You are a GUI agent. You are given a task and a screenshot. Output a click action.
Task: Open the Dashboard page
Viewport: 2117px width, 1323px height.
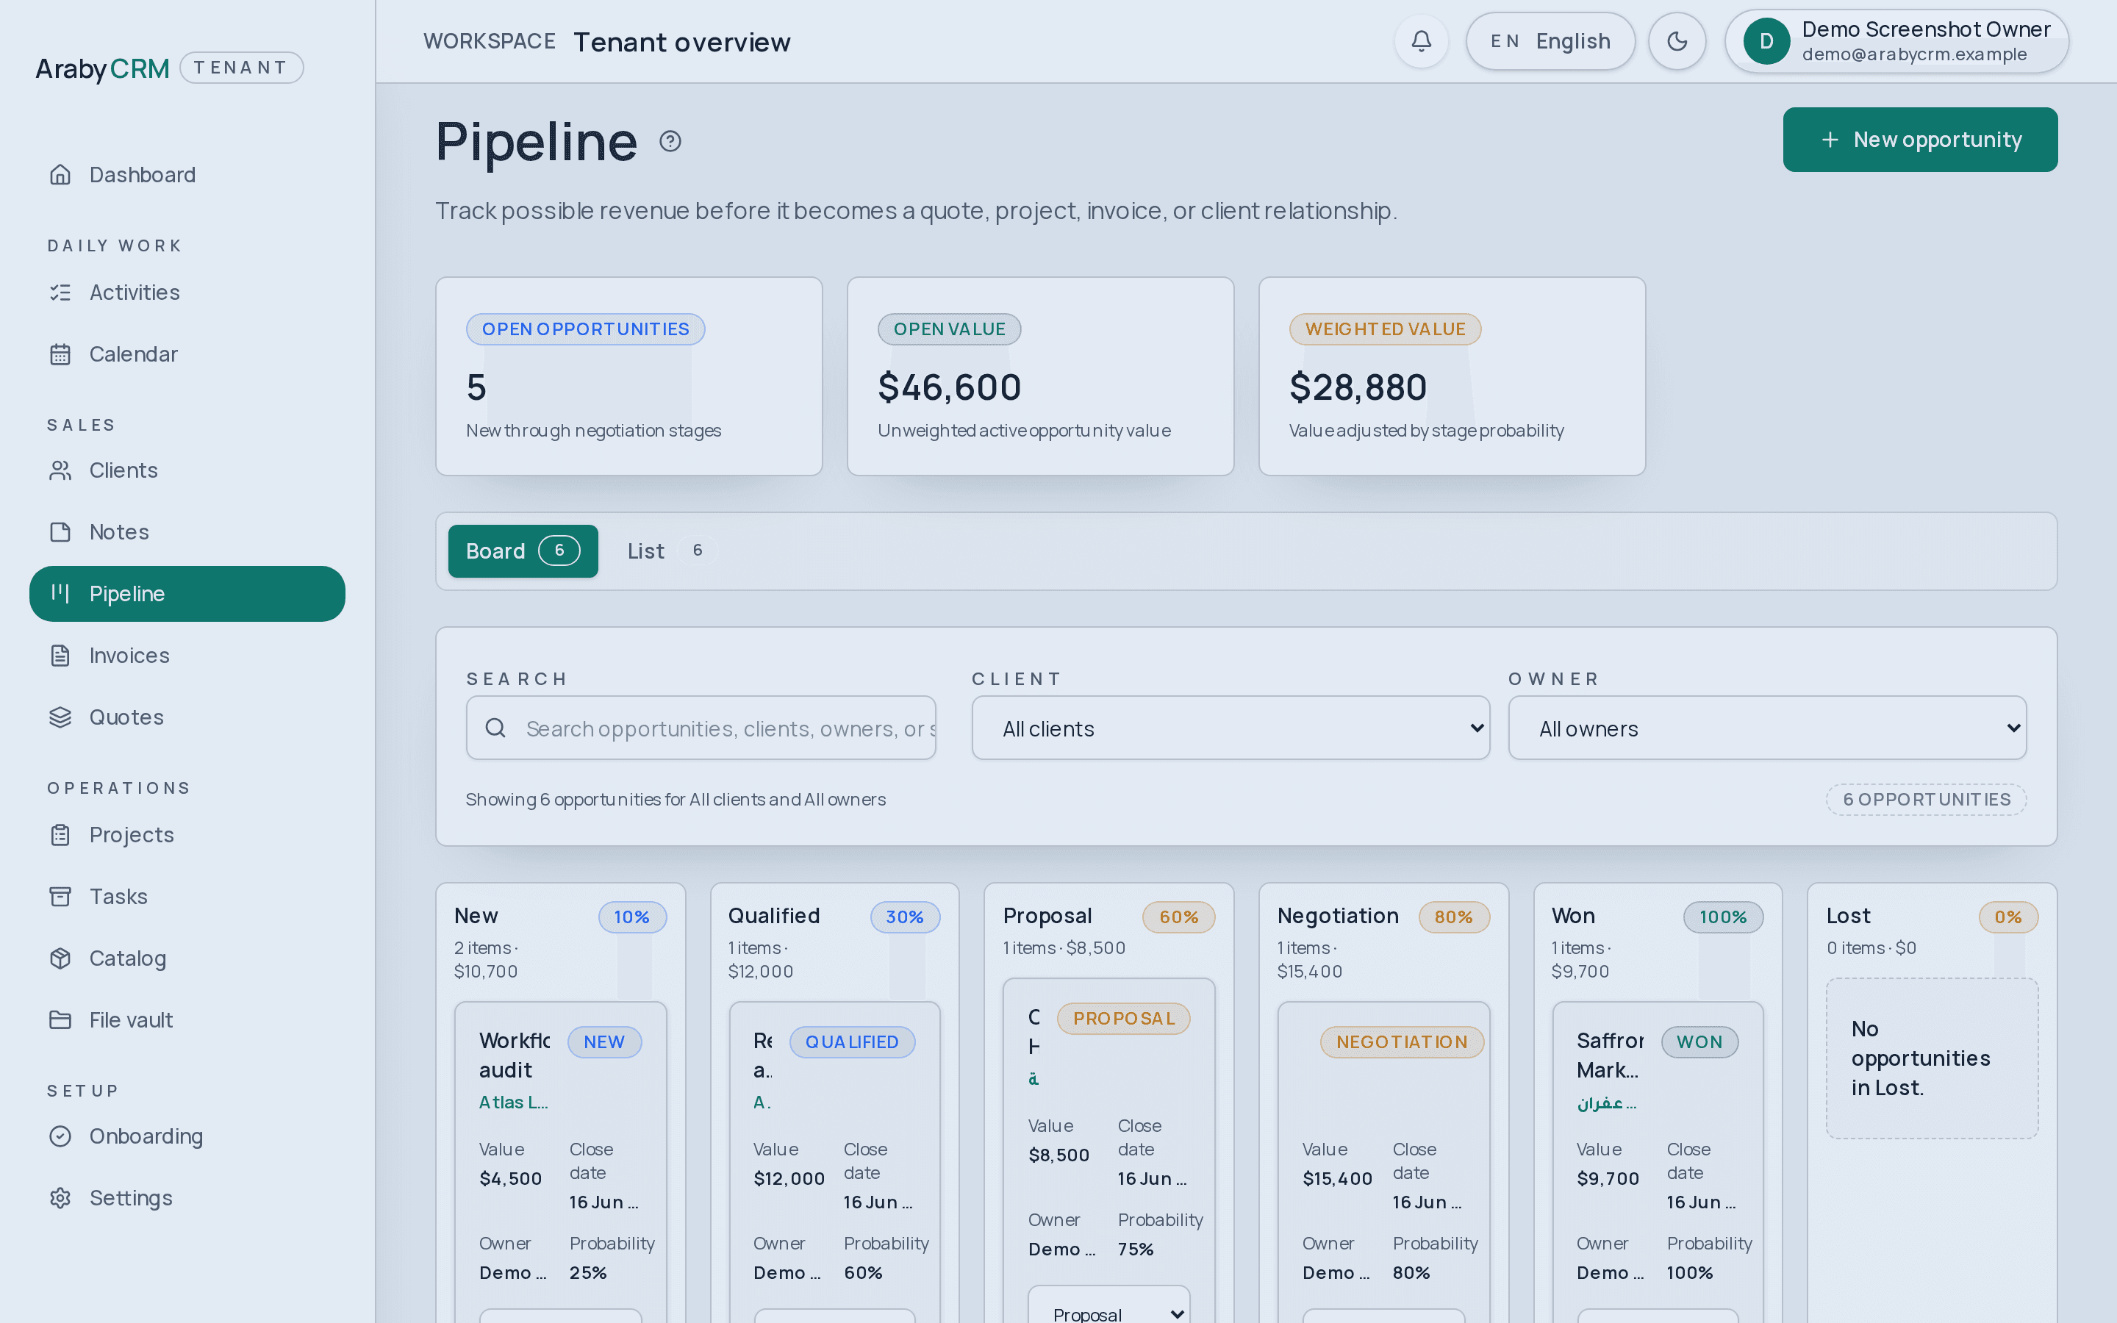click(187, 175)
